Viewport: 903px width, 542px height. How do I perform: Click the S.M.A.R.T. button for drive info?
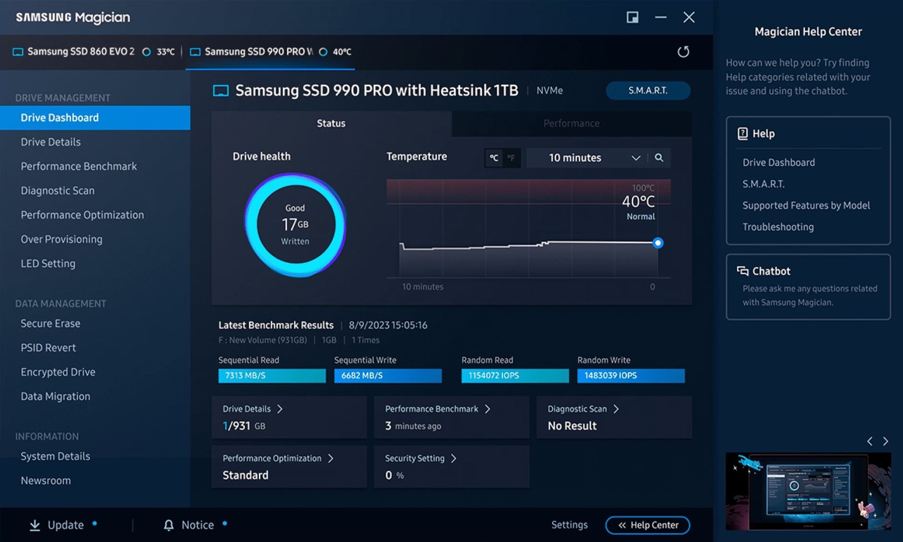[x=645, y=91]
